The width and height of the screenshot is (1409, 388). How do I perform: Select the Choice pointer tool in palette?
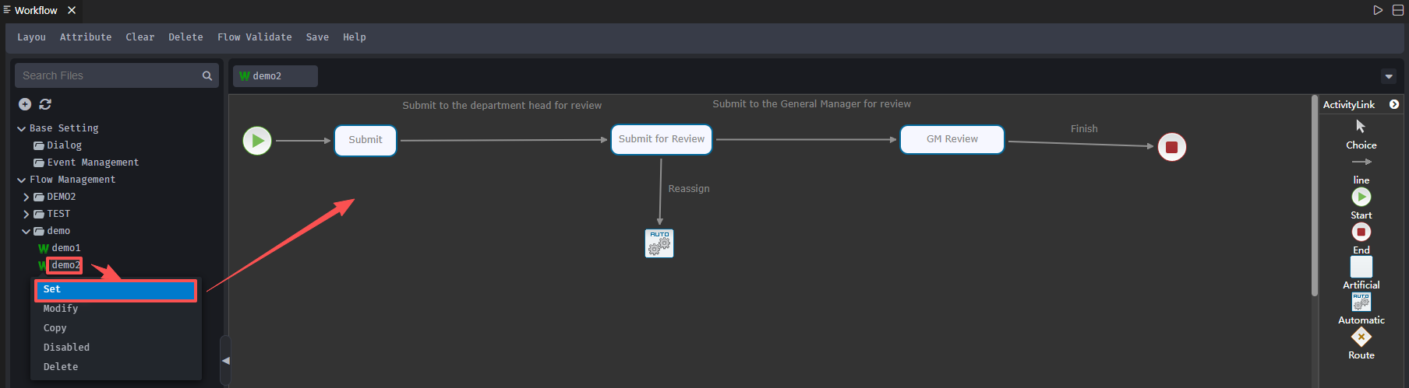[1361, 127]
